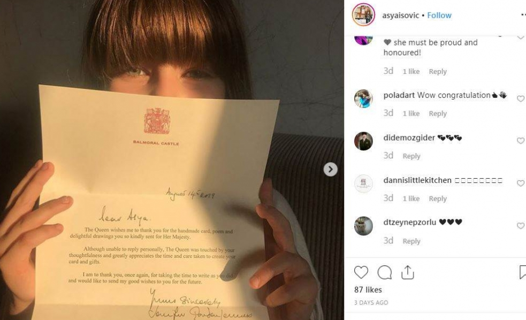The image size is (526, 320).
Task: View the 87 likes list
Action: pyautogui.click(x=368, y=290)
